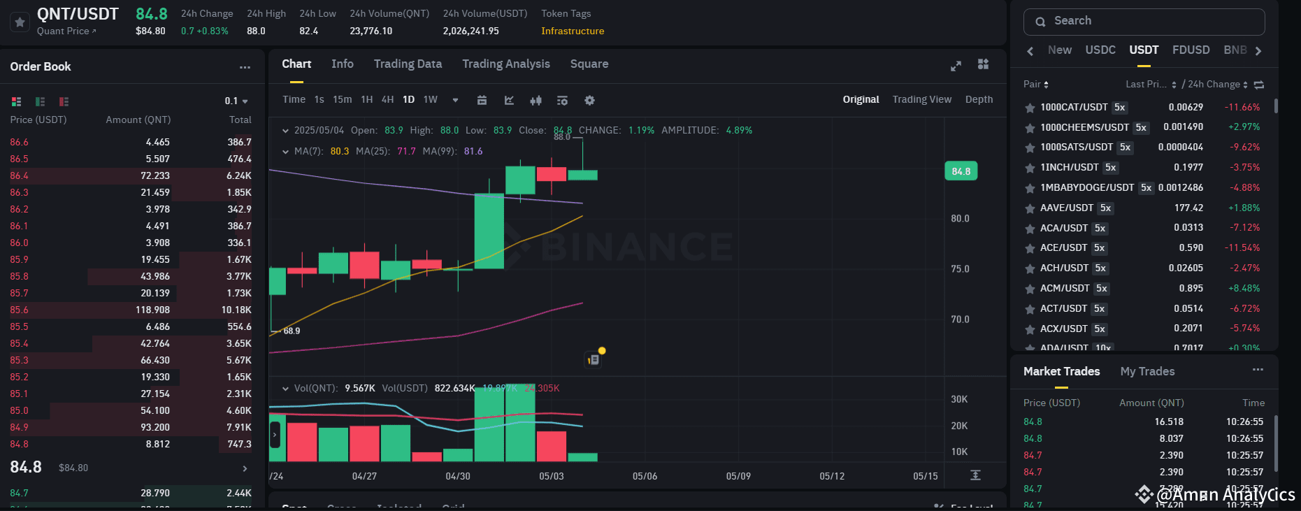This screenshot has height=511, width=1301.
Task: Open the Chart tab
Action: coord(296,64)
